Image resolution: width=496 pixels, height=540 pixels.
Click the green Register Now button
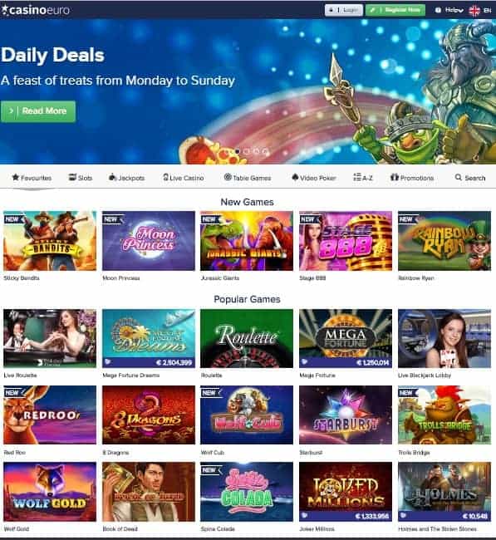(x=395, y=10)
